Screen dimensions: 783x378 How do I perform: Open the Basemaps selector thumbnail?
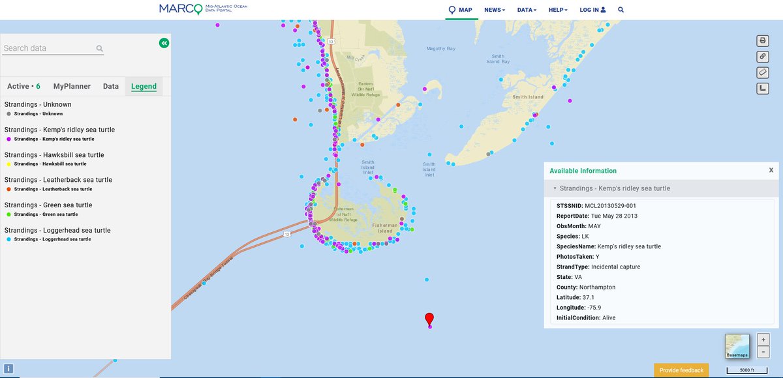coord(737,346)
